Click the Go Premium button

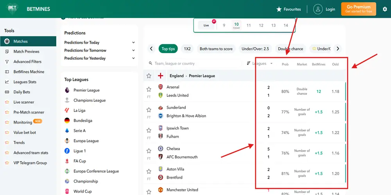(x=358, y=9)
